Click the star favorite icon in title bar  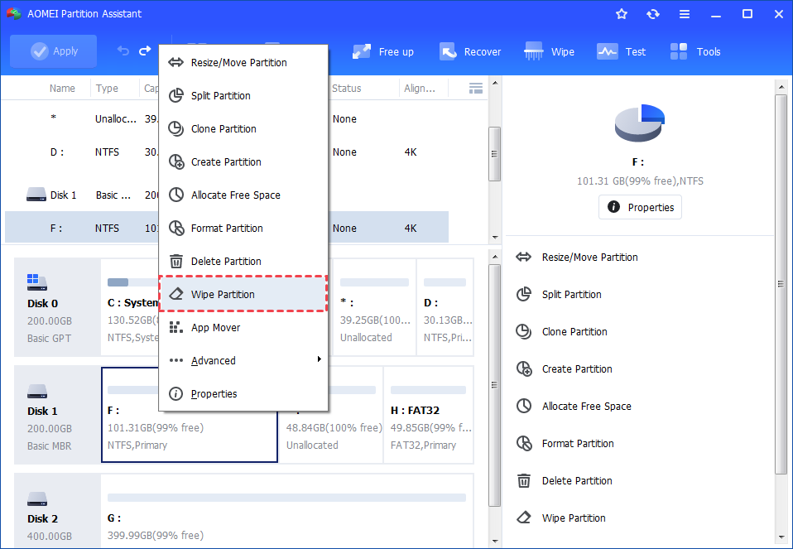622,14
